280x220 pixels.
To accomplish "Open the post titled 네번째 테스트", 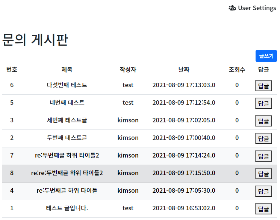I will (67, 103).
